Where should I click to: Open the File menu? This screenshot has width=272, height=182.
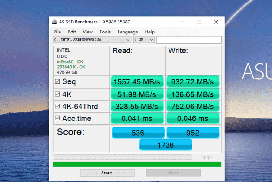(58, 32)
